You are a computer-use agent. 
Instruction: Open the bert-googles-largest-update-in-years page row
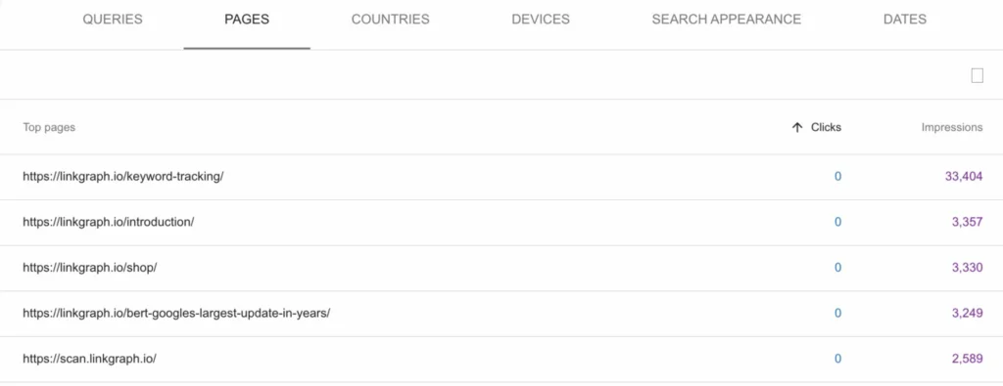point(501,314)
